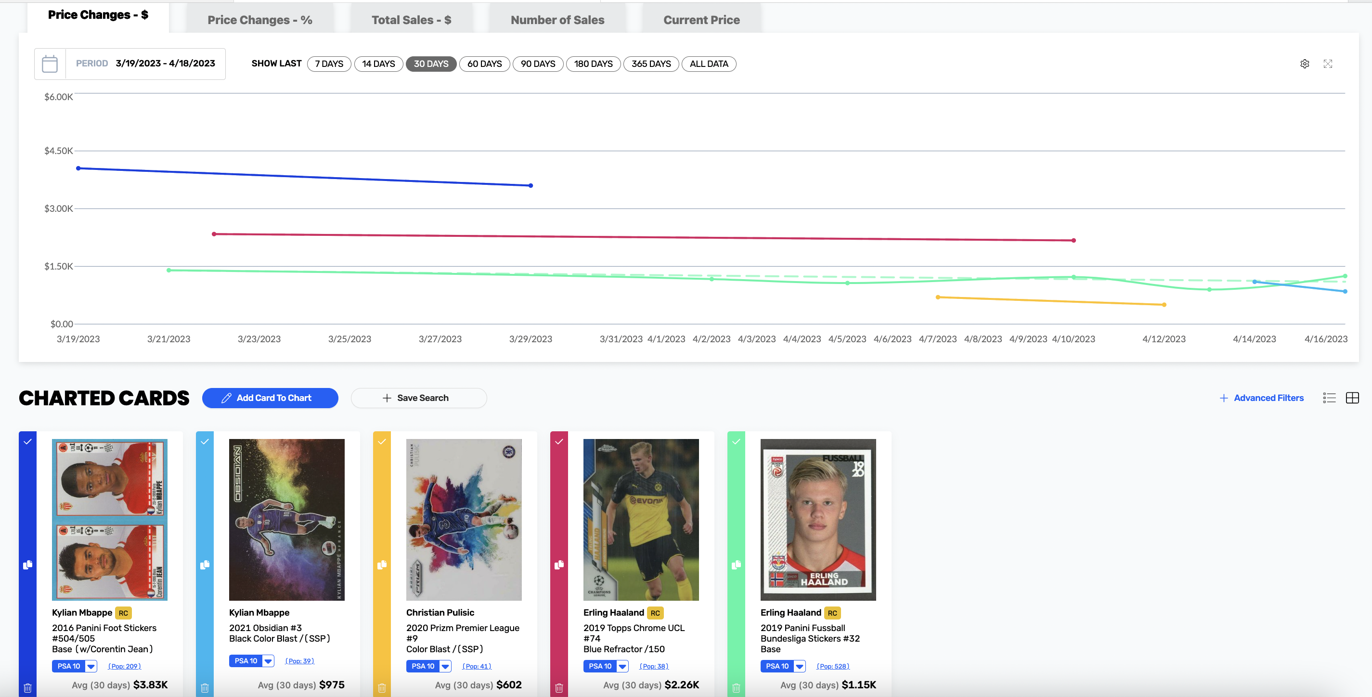This screenshot has height=697, width=1372.
Task: Select the 14 DAYS range
Action: point(379,64)
